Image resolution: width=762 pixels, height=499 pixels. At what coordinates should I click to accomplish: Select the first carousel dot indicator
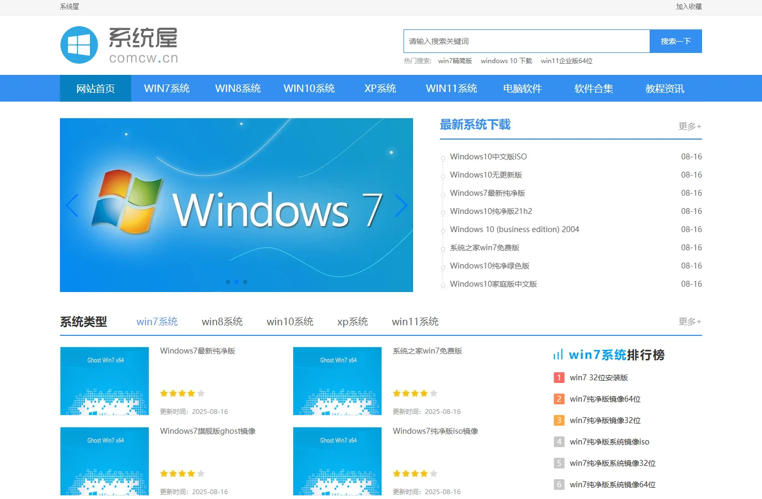[x=228, y=282]
